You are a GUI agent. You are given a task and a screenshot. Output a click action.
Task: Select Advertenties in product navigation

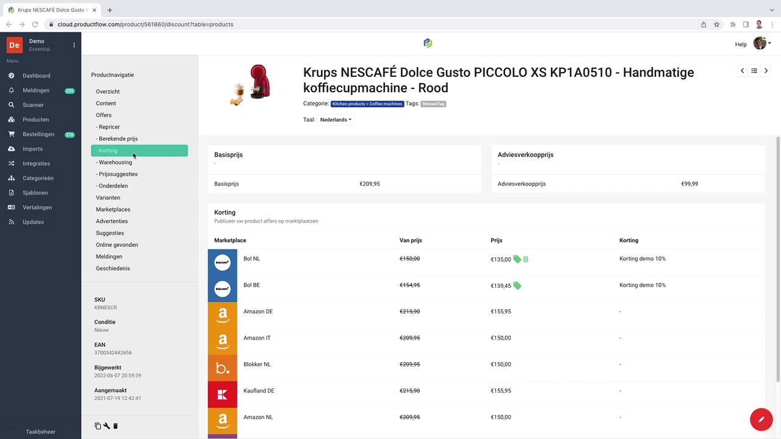point(112,221)
